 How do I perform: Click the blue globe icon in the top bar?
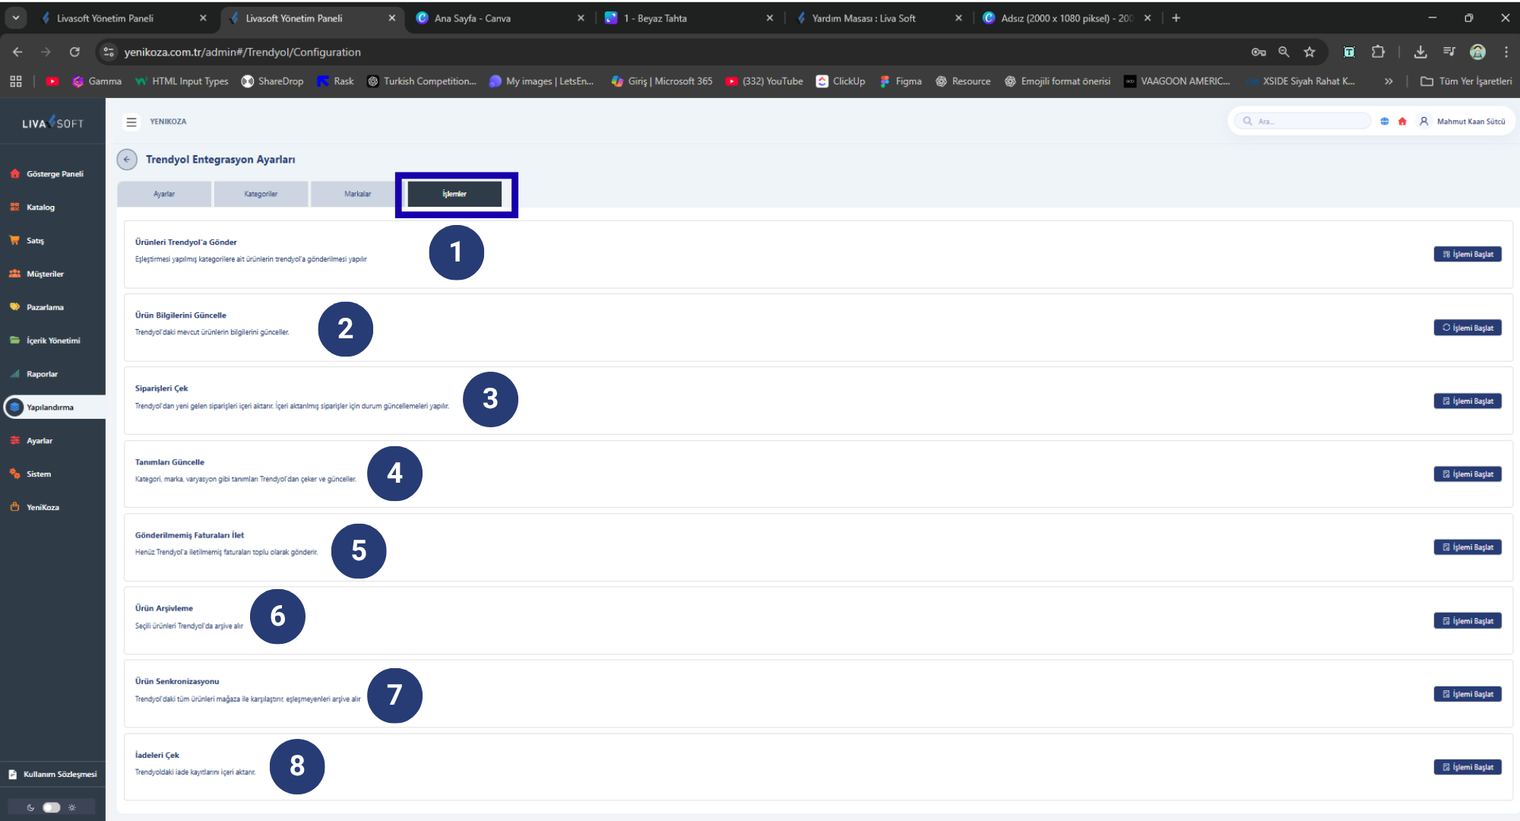point(1384,122)
